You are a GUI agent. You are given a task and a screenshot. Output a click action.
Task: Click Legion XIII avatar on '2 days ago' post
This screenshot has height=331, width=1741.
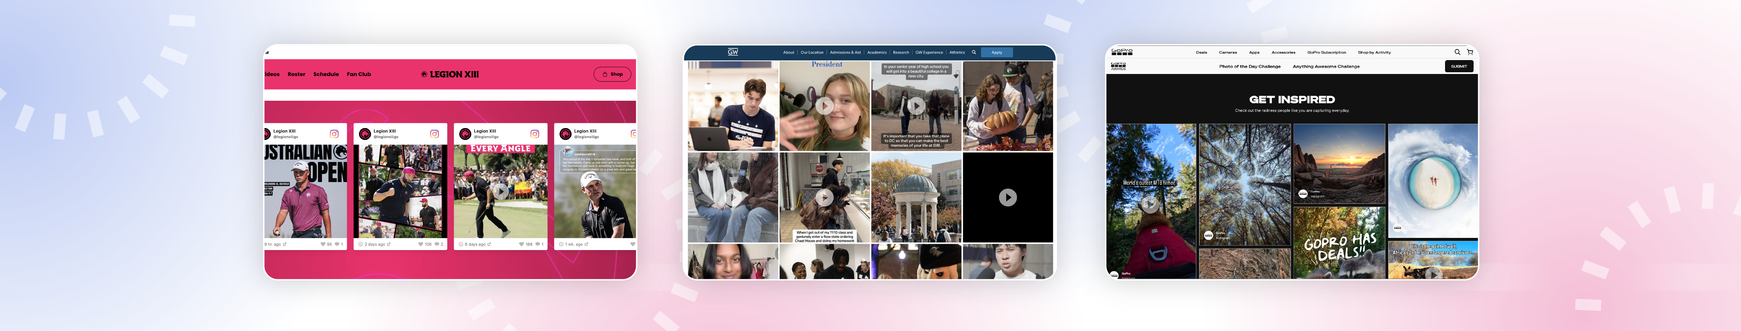pos(365,133)
